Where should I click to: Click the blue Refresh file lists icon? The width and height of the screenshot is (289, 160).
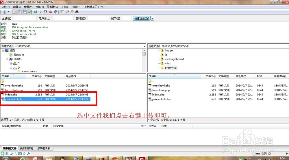[x=36, y=12]
